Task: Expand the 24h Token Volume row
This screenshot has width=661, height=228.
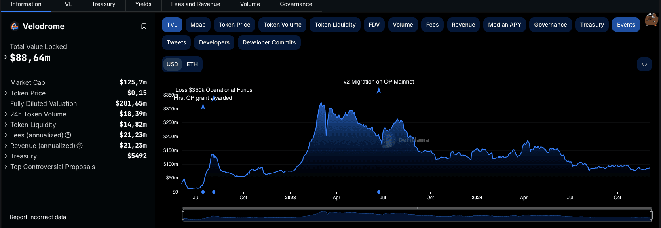Action: (x=6, y=114)
